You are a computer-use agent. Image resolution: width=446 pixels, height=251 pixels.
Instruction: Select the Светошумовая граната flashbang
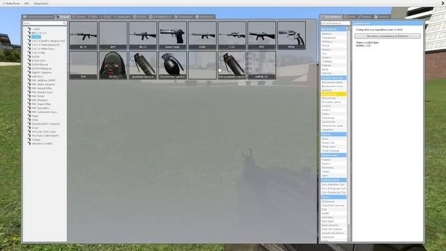click(x=232, y=65)
